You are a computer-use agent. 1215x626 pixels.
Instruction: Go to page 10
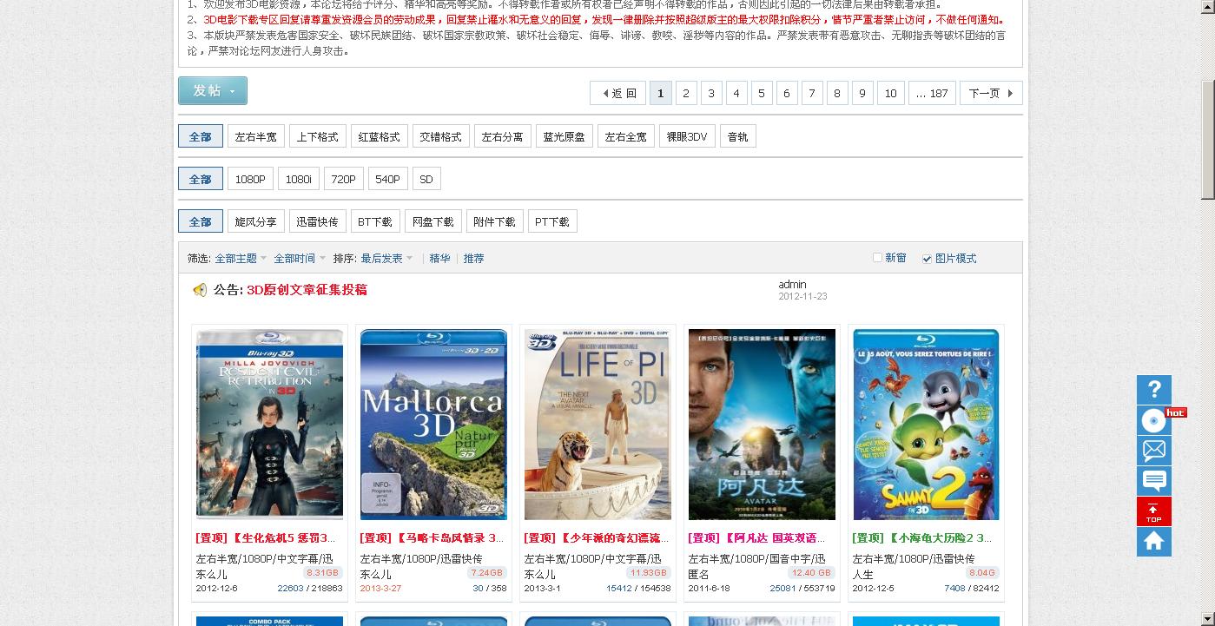tap(890, 93)
